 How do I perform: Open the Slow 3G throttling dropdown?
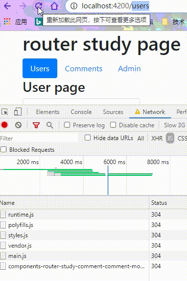coord(175,125)
